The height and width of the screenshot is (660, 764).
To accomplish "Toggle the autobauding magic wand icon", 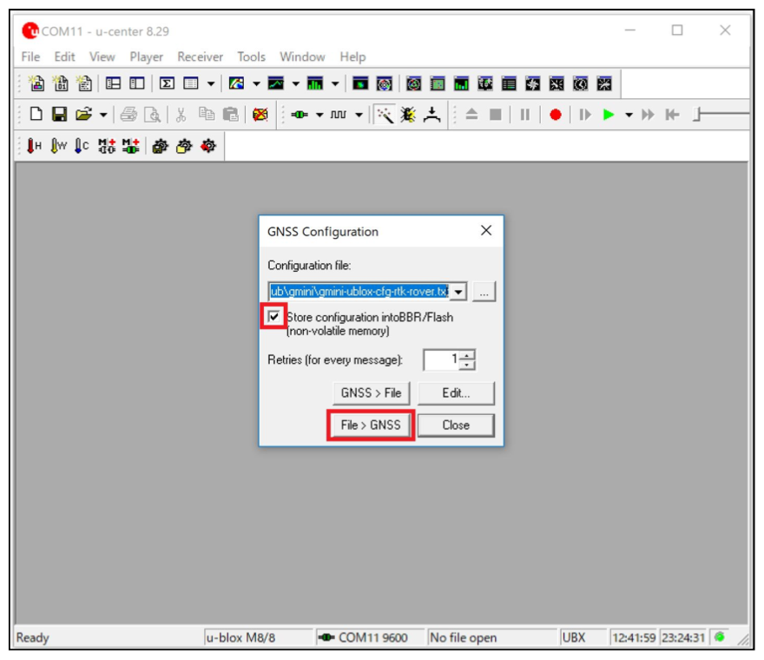I will 385,115.
